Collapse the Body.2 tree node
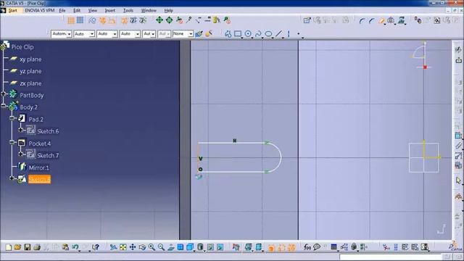Screen dimensions: 464x261 [x=3, y=106]
